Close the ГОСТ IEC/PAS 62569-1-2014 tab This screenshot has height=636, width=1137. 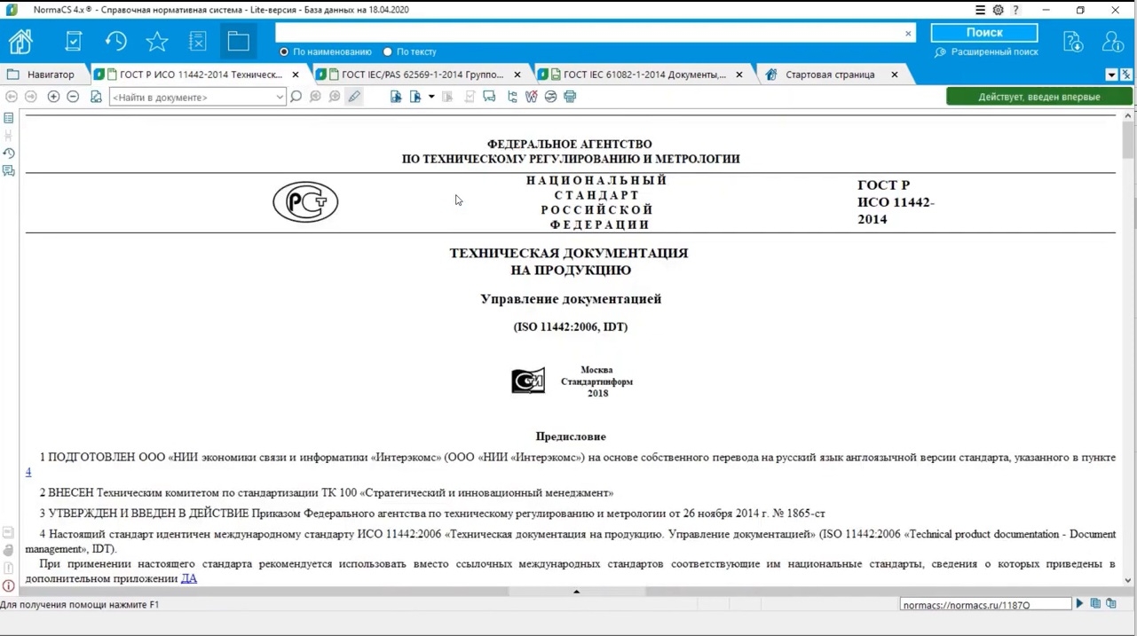[517, 75]
